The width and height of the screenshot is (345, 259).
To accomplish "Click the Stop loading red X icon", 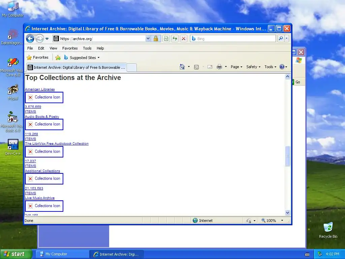I will coord(184,38).
